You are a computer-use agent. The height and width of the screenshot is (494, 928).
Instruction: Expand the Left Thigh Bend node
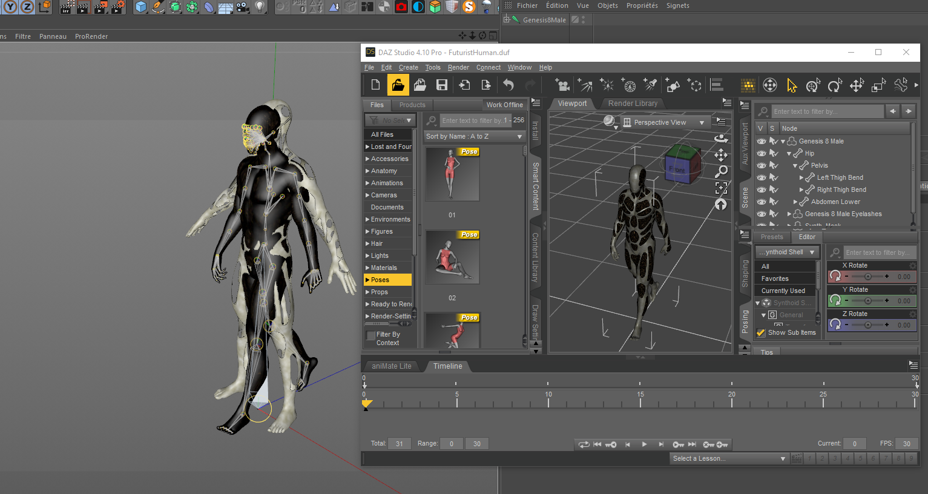point(801,177)
